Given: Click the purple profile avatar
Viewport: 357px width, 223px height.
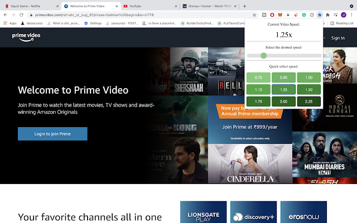Looking at the screenshot, I should 343,14.
